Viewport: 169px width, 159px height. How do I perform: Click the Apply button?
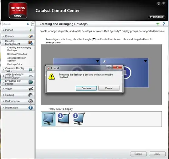coord(157,154)
